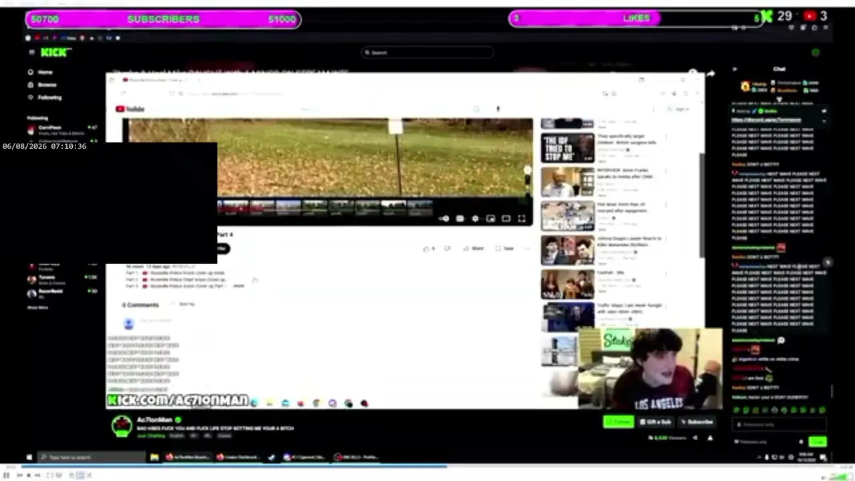Image resolution: width=855 pixels, height=481 pixels.
Task: Open CorniFeen channel in Following list
Action: (x=63, y=129)
